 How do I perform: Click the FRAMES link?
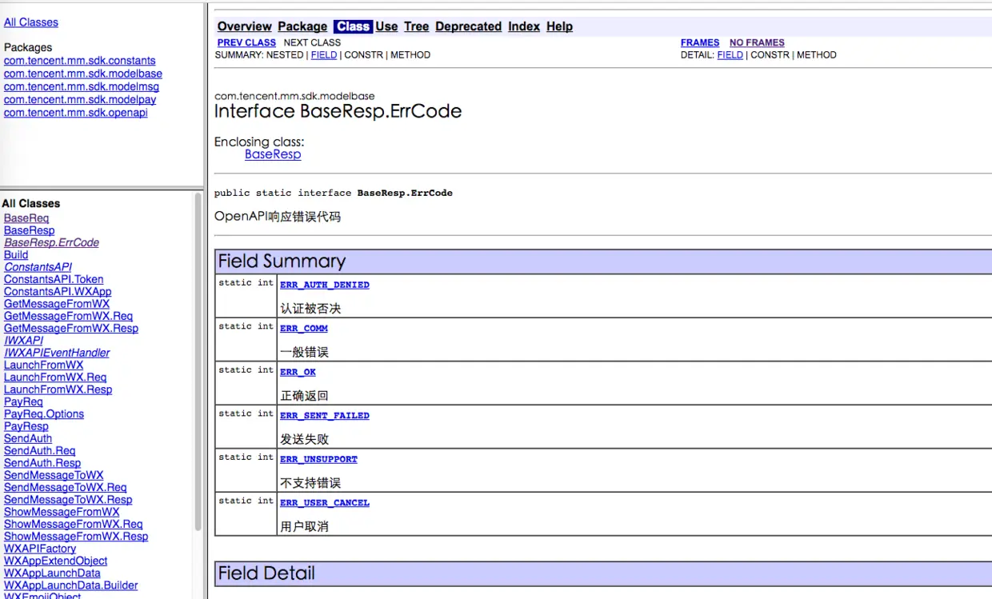tap(700, 42)
